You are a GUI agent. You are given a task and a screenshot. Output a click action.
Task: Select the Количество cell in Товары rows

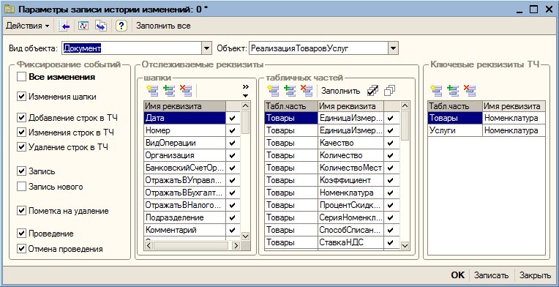pos(351,155)
